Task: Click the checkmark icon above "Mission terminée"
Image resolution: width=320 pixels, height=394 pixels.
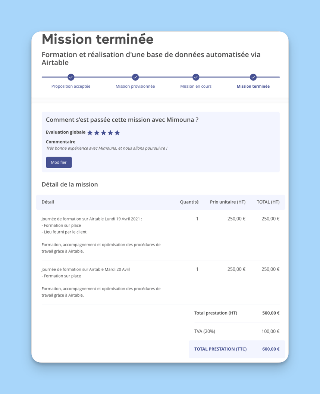Action: tap(253, 77)
